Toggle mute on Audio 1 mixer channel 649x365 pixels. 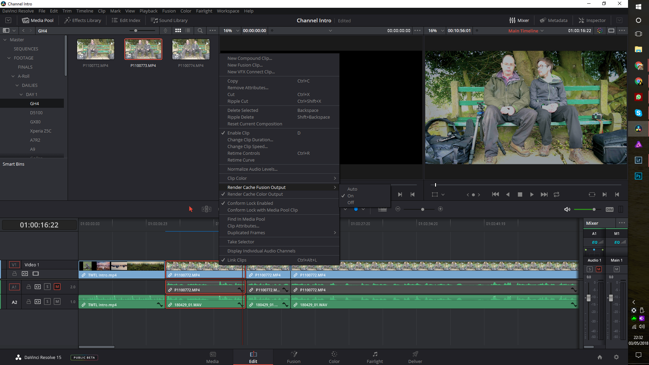(x=599, y=269)
